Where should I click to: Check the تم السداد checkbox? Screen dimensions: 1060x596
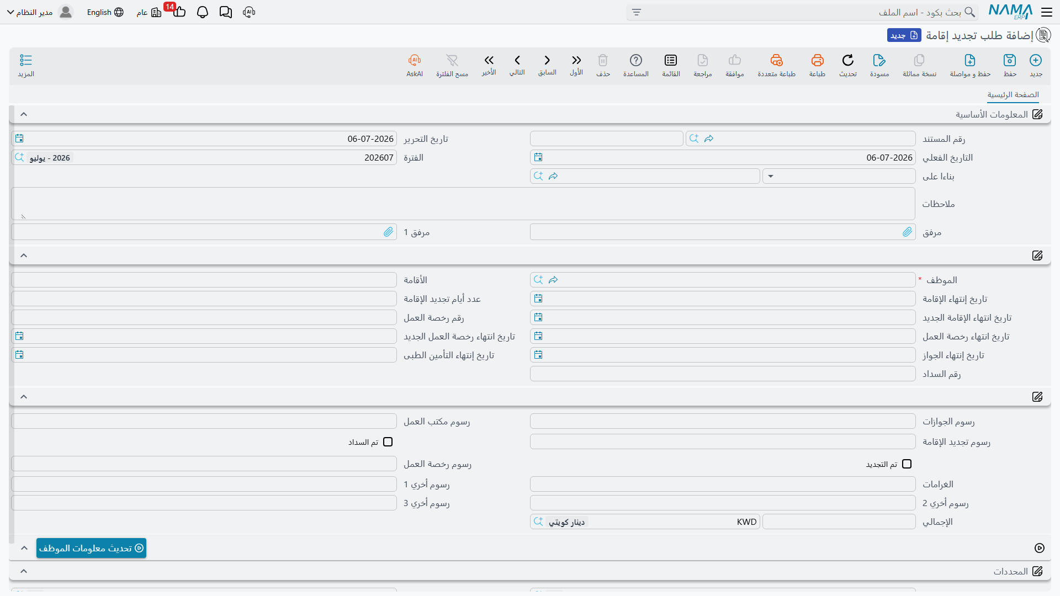(x=388, y=442)
